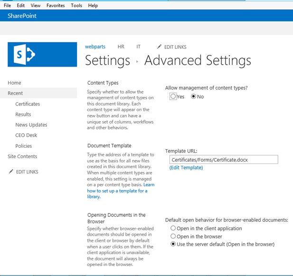Open the File menu
293x276 pixels.
(7, 6)
